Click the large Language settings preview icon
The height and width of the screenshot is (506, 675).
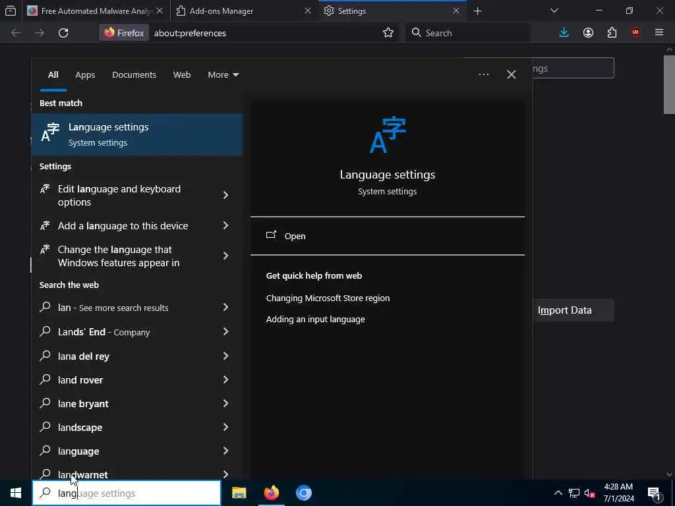click(388, 134)
